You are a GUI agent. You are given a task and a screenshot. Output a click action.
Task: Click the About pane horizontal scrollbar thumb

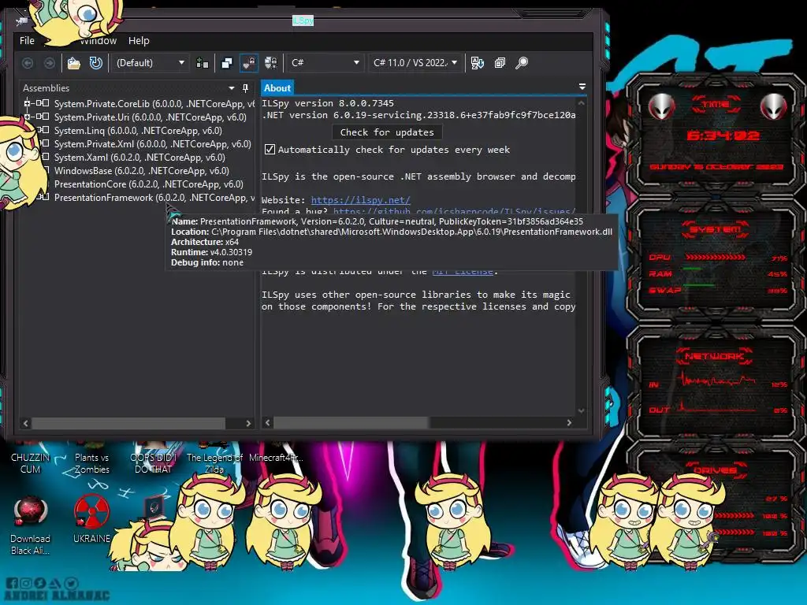point(351,423)
